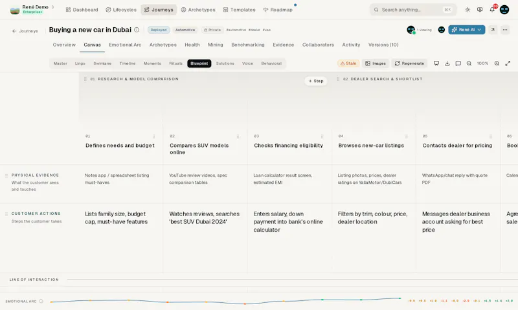
Task: Select the Timeline canvas view
Action: coord(127,63)
